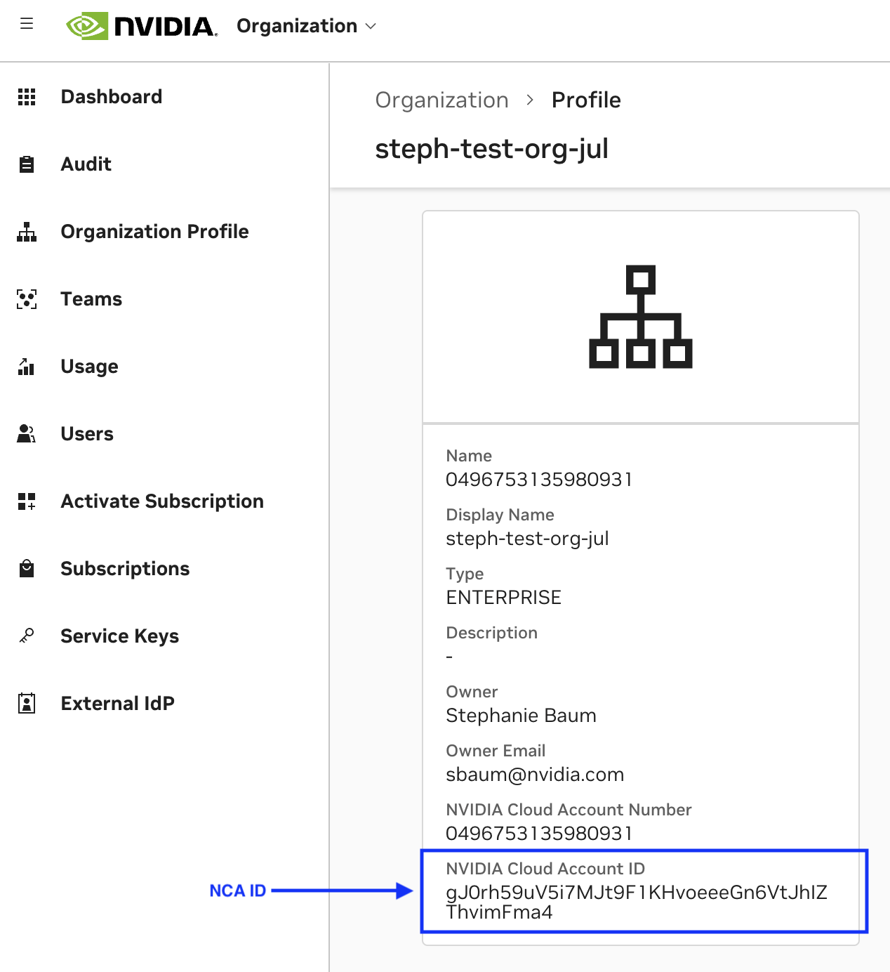
Task: Click the Dashboard grid icon
Action: [27, 97]
